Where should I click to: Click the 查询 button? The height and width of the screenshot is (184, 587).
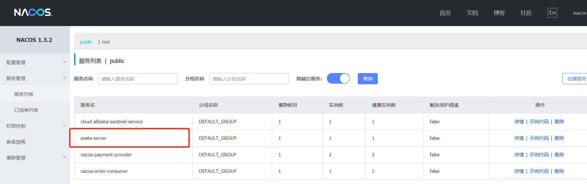[x=368, y=79]
